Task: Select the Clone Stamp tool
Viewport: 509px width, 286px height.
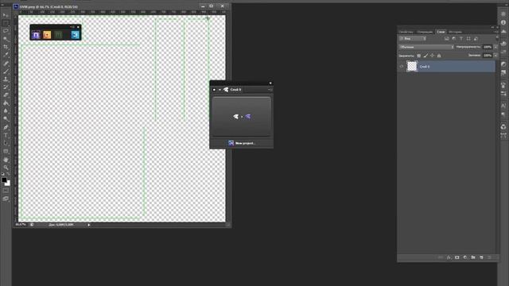Action: click(x=6, y=79)
